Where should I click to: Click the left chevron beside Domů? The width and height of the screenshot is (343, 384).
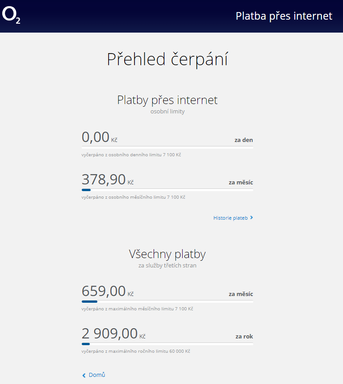point(84,375)
